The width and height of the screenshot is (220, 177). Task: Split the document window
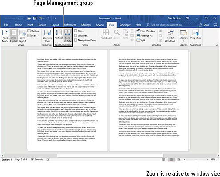[x=141, y=40]
